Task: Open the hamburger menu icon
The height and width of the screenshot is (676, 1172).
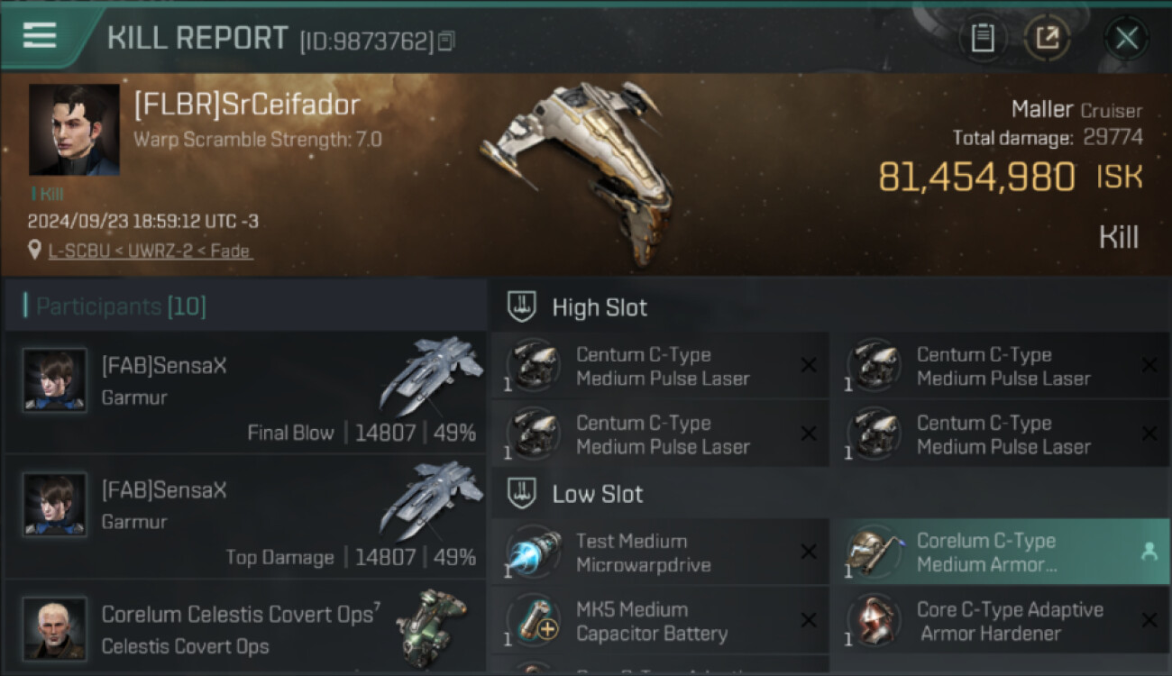Action: (x=40, y=35)
